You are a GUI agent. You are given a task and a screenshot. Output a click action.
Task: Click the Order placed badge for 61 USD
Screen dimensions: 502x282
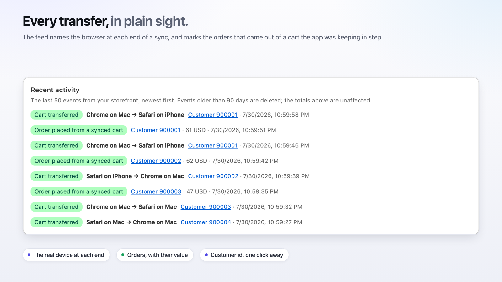[79, 130]
